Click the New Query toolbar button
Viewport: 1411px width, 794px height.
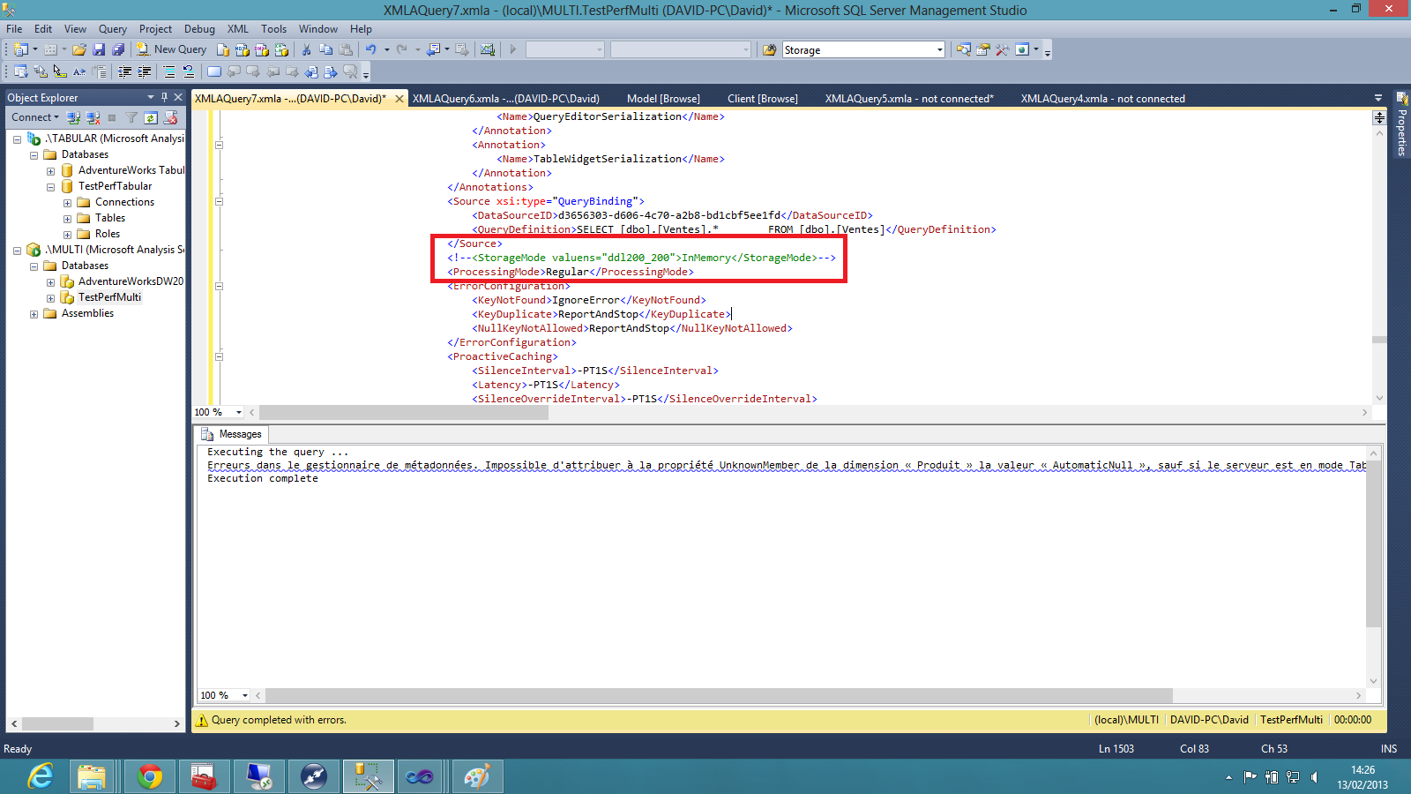point(171,49)
